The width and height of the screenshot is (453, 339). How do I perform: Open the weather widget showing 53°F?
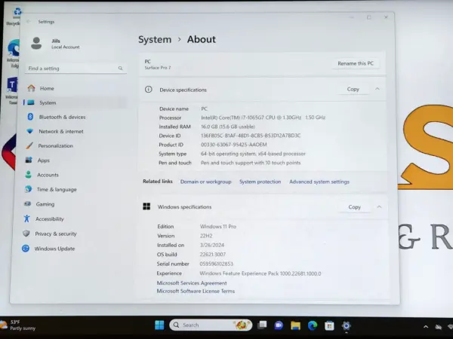[18, 325]
